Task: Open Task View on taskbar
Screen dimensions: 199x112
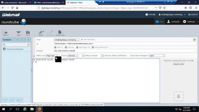Action: pyautogui.click(x=17, y=109)
